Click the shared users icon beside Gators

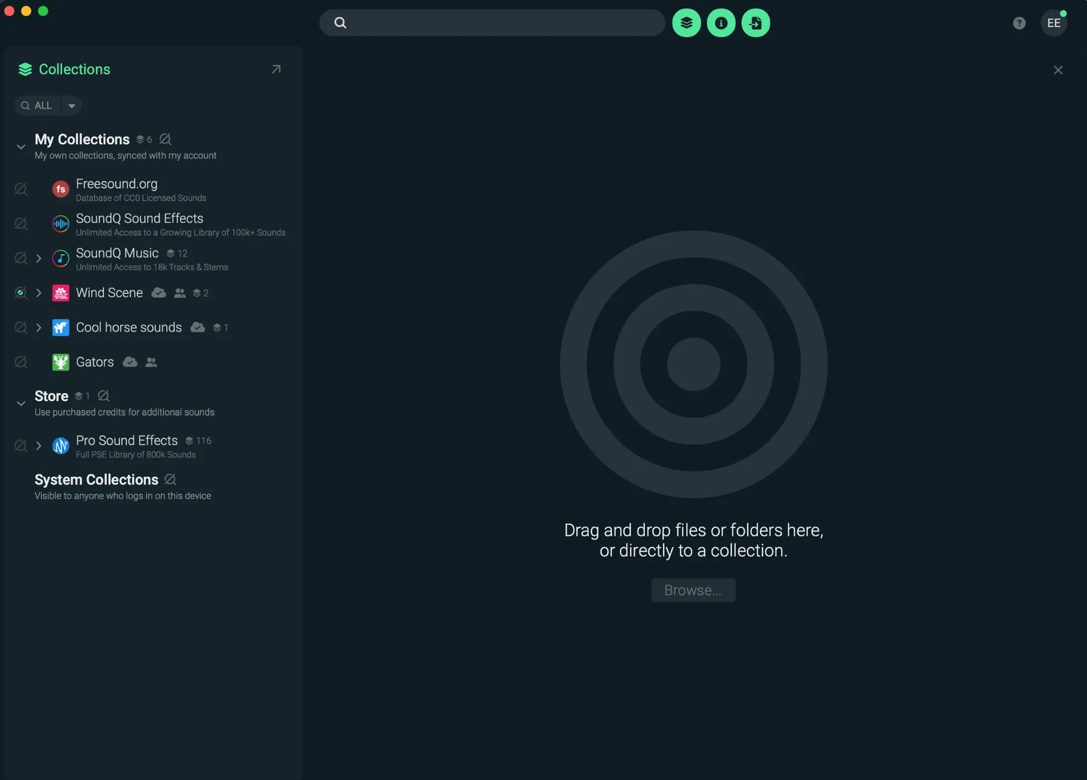click(151, 362)
